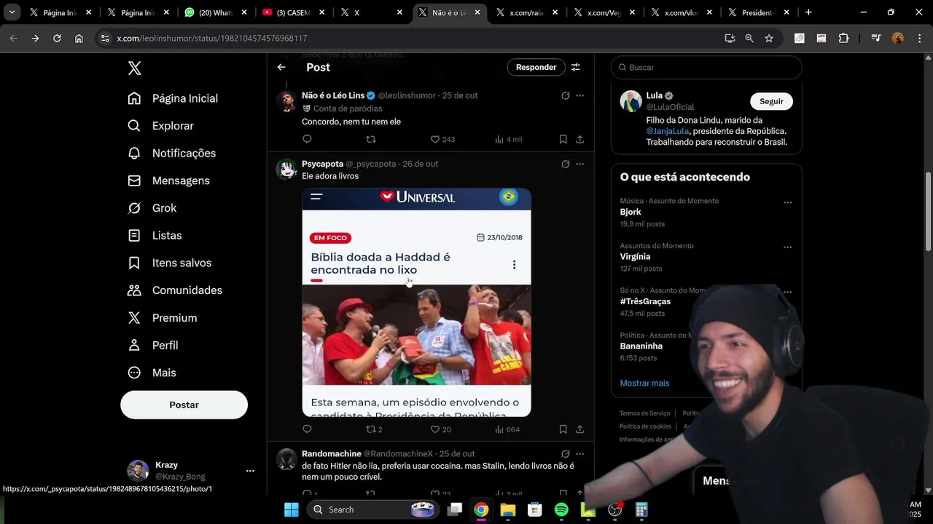Repost the Psycapota post with 2 reposts

[374, 429]
